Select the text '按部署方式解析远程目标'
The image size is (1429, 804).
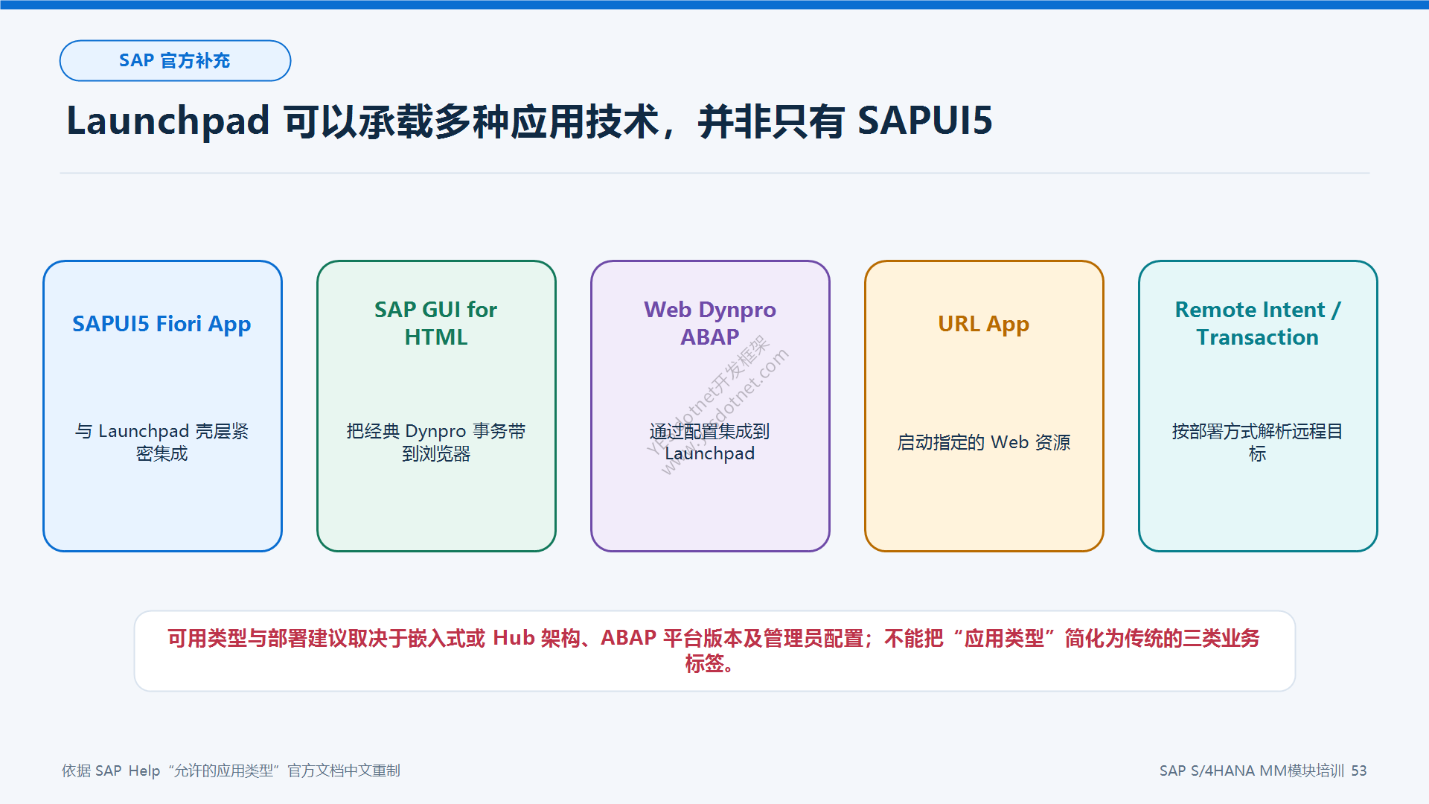click(1257, 442)
